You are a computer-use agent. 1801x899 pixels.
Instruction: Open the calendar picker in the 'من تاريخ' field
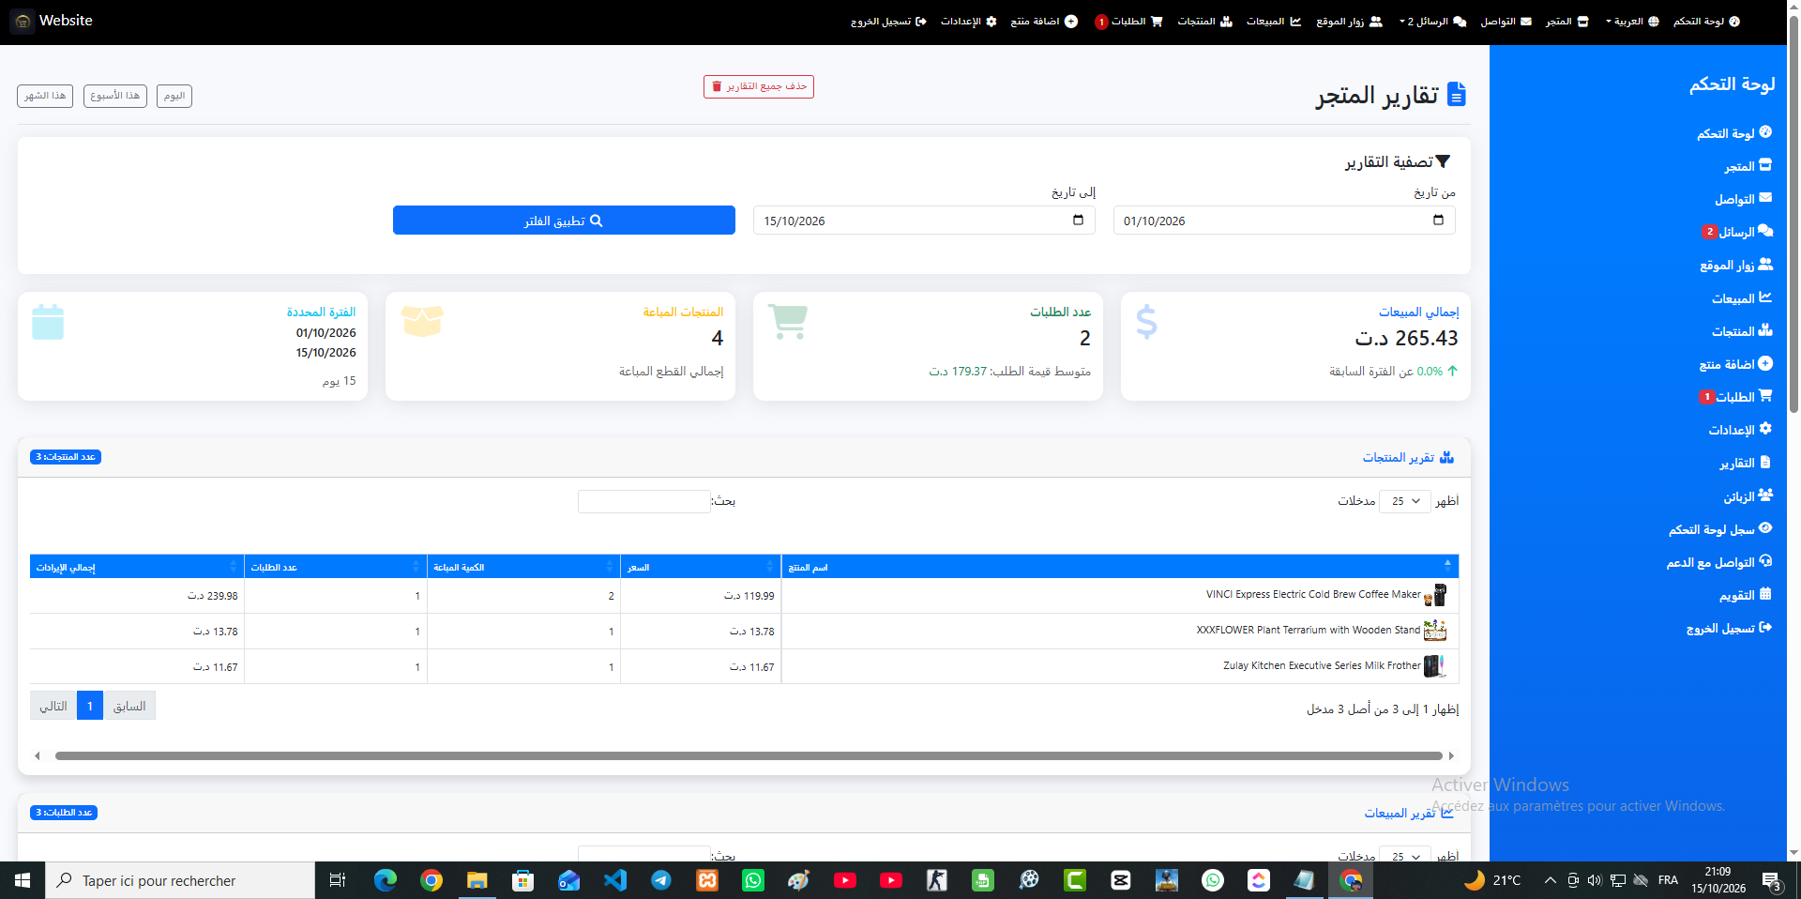click(1438, 221)
